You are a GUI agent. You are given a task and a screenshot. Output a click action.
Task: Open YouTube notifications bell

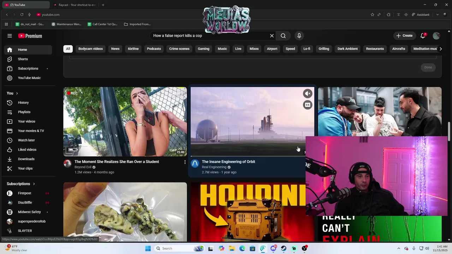[423, 36]
